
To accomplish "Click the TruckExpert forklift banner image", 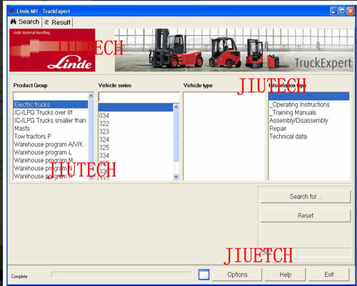I will coord(234,50).
